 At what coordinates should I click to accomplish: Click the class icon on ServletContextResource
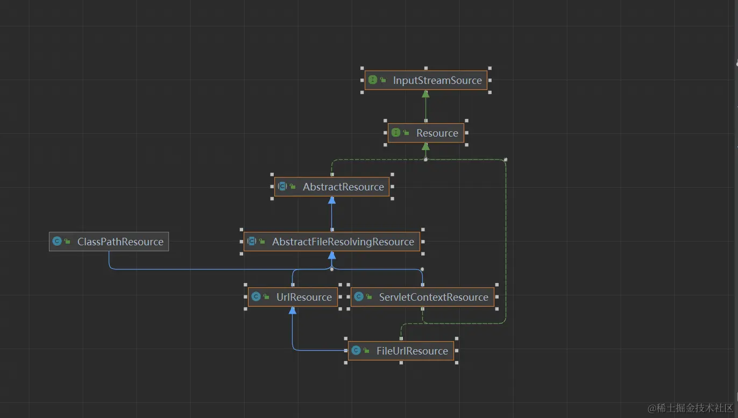coord(358,296)
